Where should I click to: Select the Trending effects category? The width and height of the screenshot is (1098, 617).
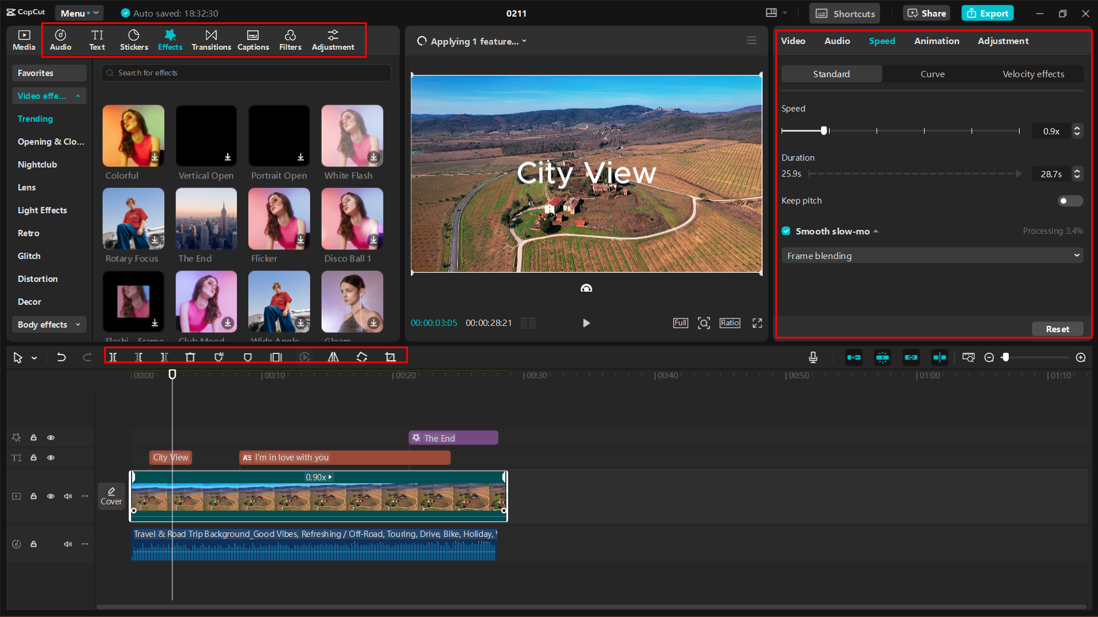click(x=35, y=118)
